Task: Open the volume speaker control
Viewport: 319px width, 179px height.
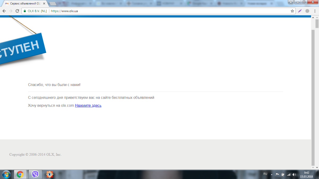Action: 294,174
